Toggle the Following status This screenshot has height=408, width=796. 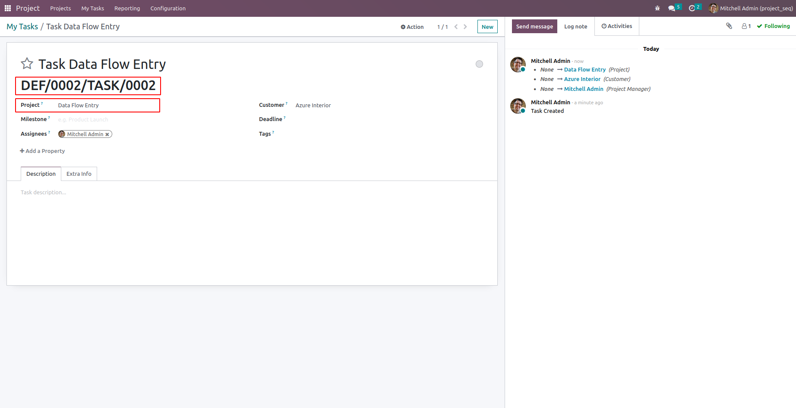(x=773, y=26)
